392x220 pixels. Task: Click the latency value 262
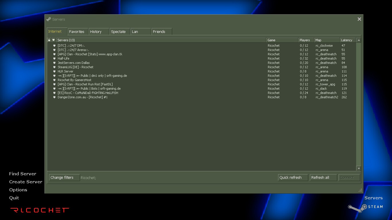(344, 97)
